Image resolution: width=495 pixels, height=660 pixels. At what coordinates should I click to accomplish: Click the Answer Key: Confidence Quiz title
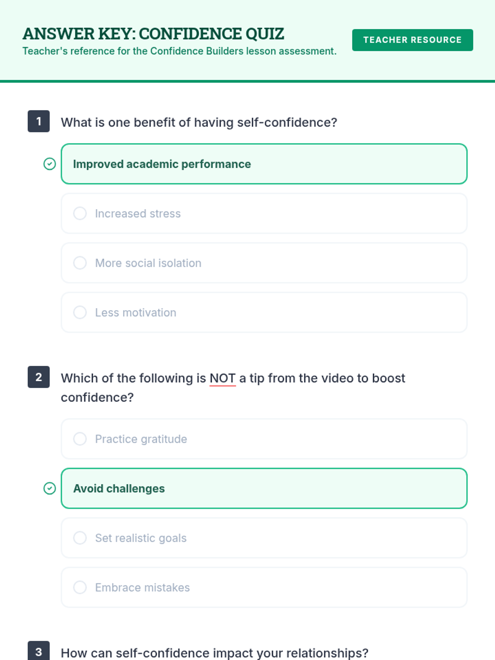(153, 34)
